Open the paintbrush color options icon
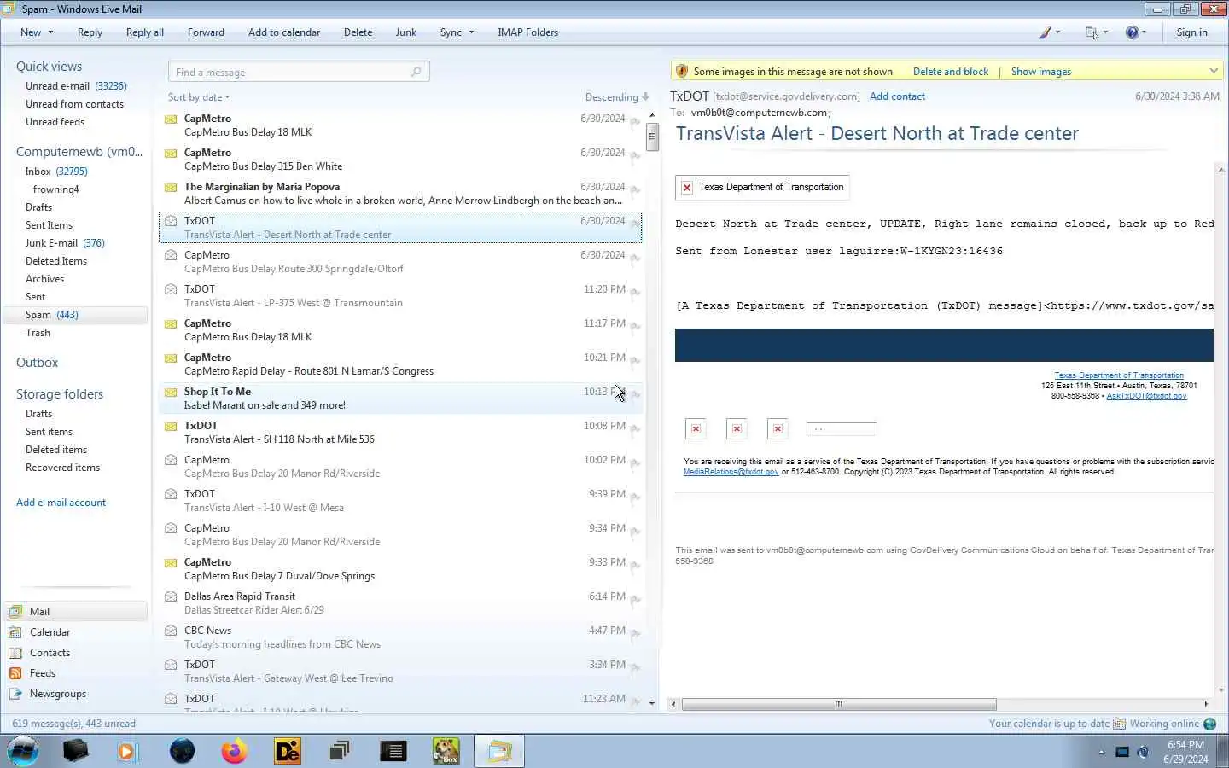 pyautogui.click(x=1045, y=32)
